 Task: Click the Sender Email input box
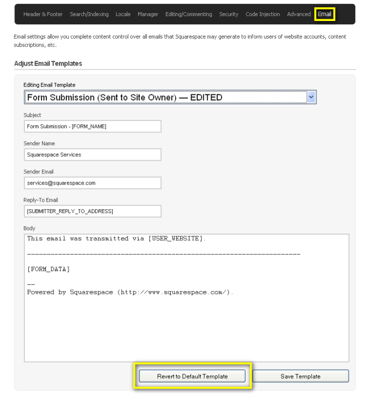pyautogui.click(x=92, y=183)
